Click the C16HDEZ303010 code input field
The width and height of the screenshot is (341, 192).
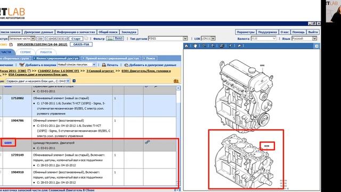(x=57, y=38)
